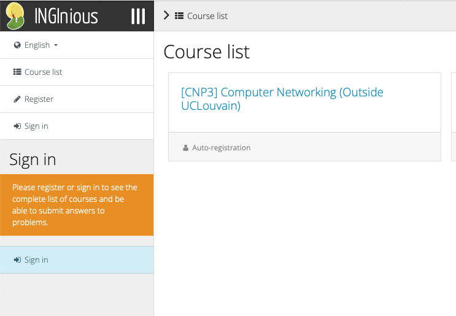
Task: Toggle the sidebar with the three-bar icon
Action: click(x=138, y=17)
